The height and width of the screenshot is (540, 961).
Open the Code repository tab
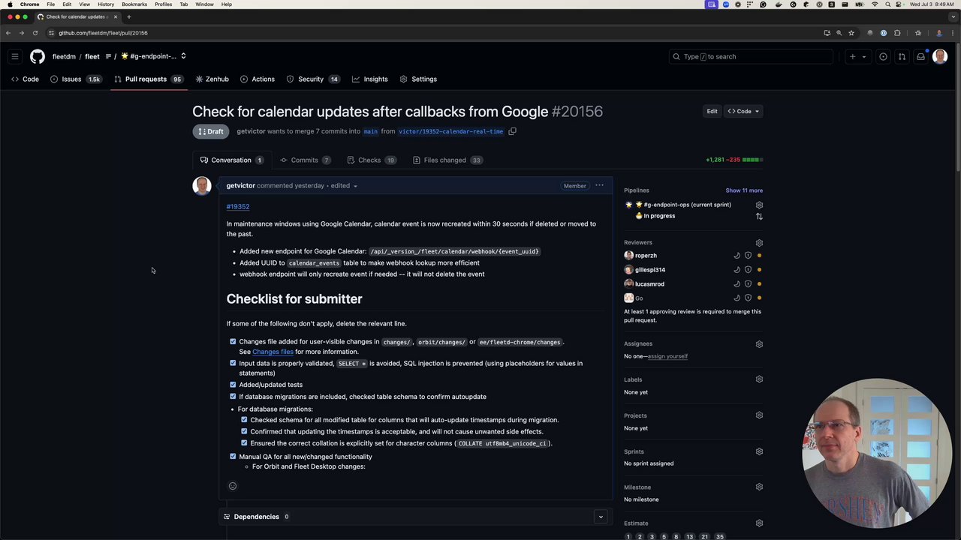[25, 79]
